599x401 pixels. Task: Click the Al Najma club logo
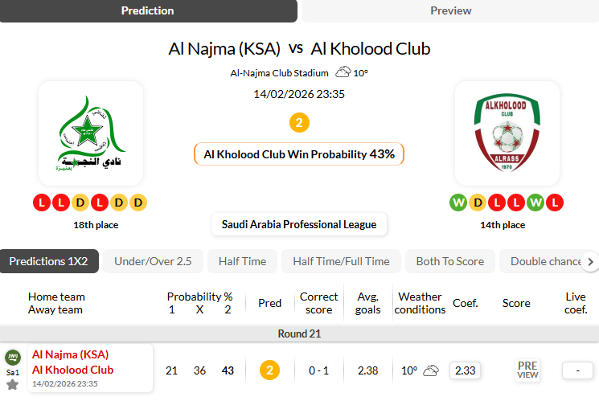click(91, 133)
